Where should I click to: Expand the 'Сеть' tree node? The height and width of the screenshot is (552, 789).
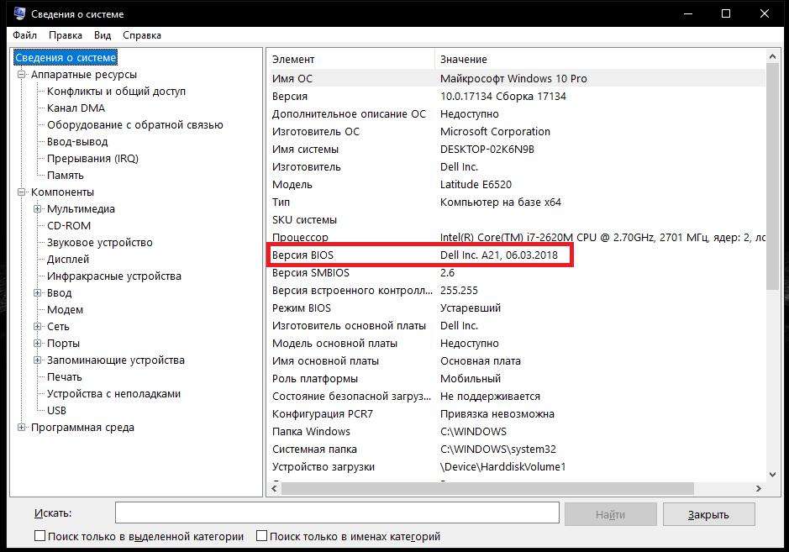click(37, 326)
